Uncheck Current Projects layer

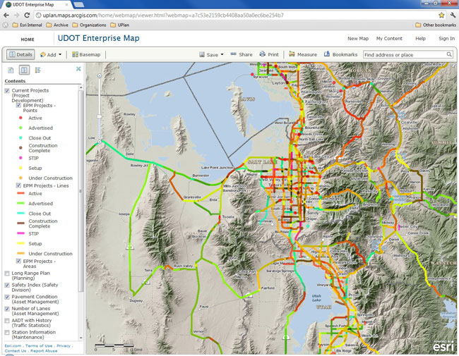tap(7, 91)
